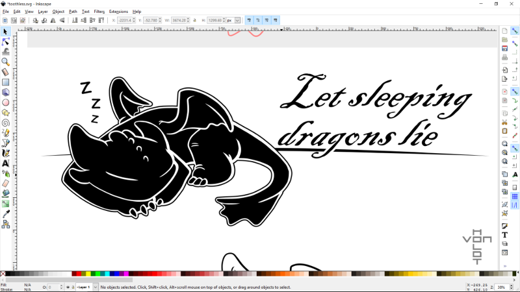Rotate selection 90° counter-clockwise

(x=35, y=21)
